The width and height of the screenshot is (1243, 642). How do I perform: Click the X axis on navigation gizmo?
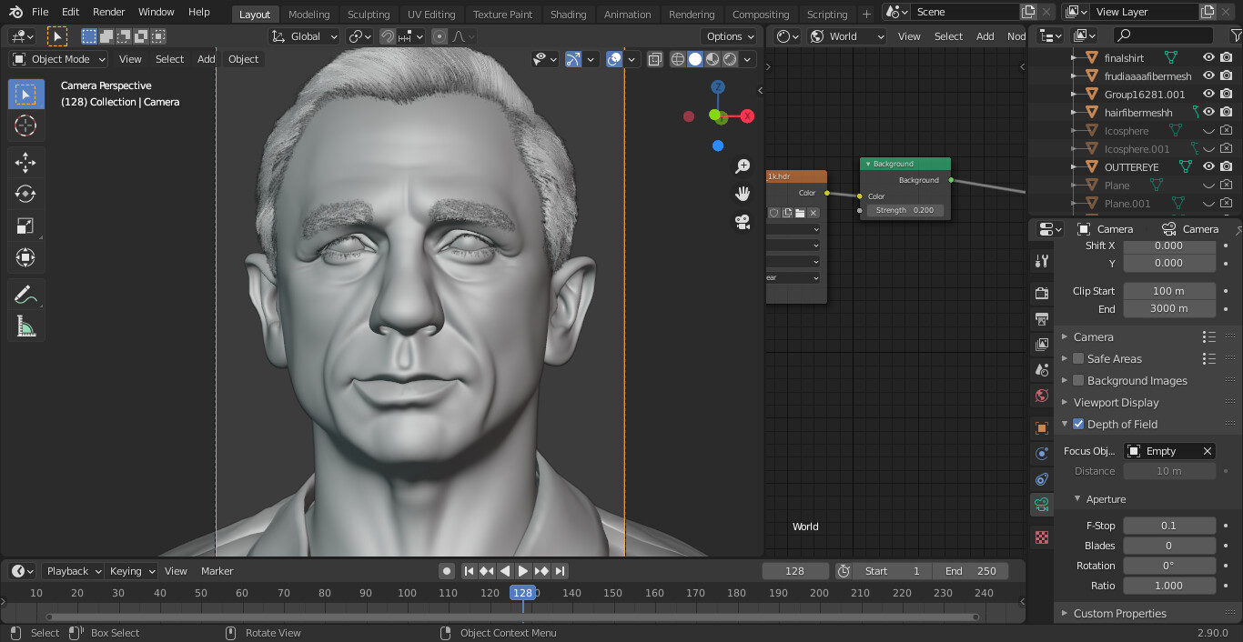click(747, 116)
